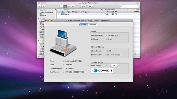Select Auriga_Admin_Tool.app in Finder
177x99 pixels.
pyautogui.click(x=98, y=12)
